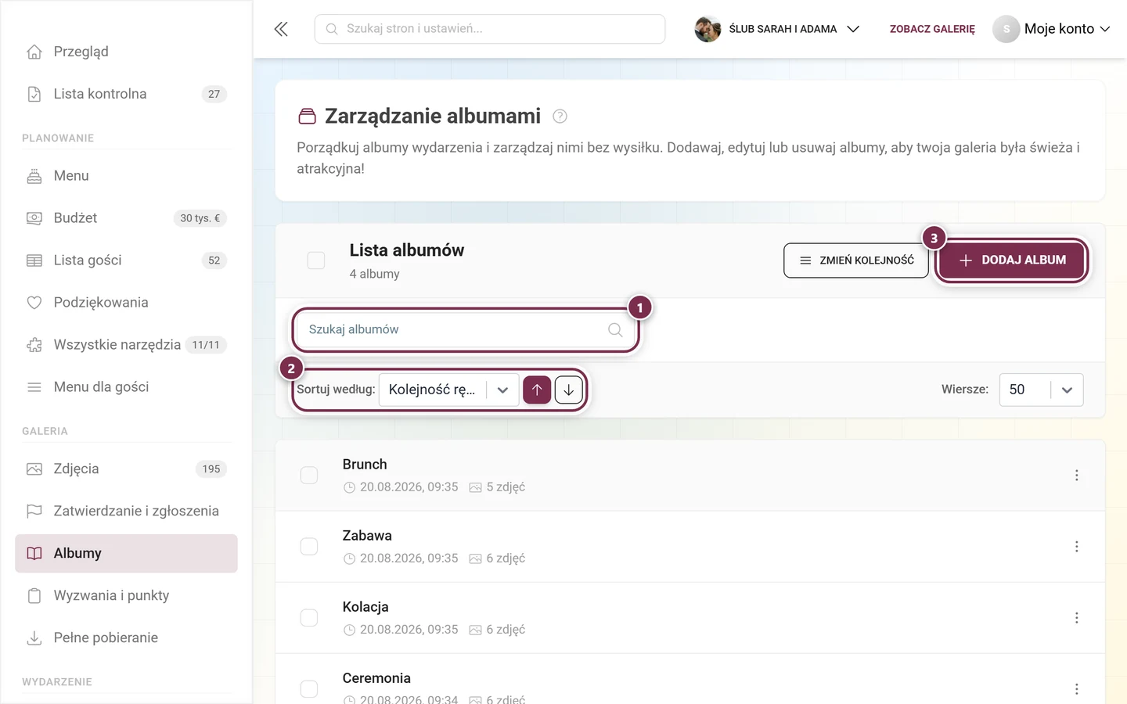Click the wedding profile avatar photo
This screenshot has height=704, width=1127.
[x=708, y=29]
